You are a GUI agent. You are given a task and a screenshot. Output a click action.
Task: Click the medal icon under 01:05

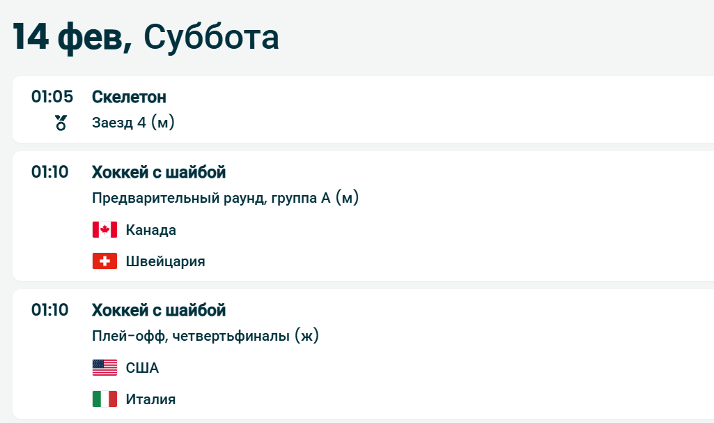[61, 123]
